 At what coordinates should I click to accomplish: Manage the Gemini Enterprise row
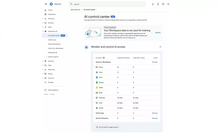(x=155, y=118)
